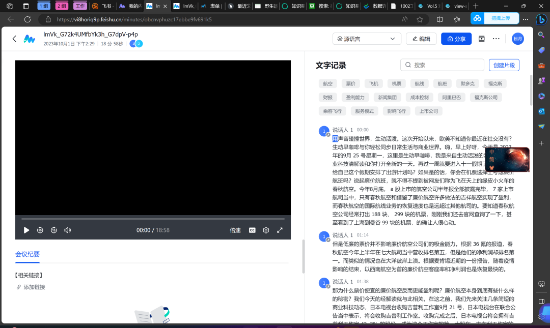Select the 成本控制 keyword tag

(420, 98)
